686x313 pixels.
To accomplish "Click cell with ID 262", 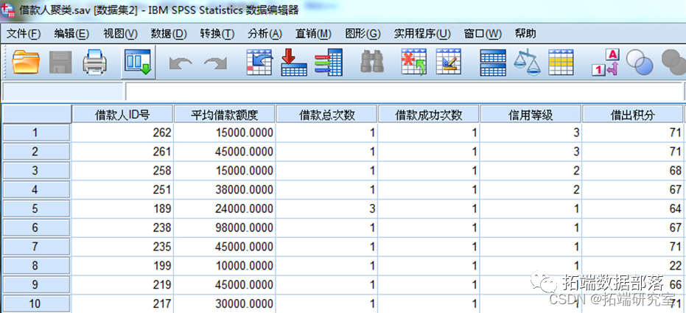I will 122,133.
